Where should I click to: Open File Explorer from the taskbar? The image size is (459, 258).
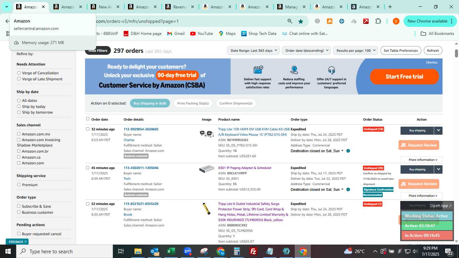pyautogui.click(x=138, y=251)
